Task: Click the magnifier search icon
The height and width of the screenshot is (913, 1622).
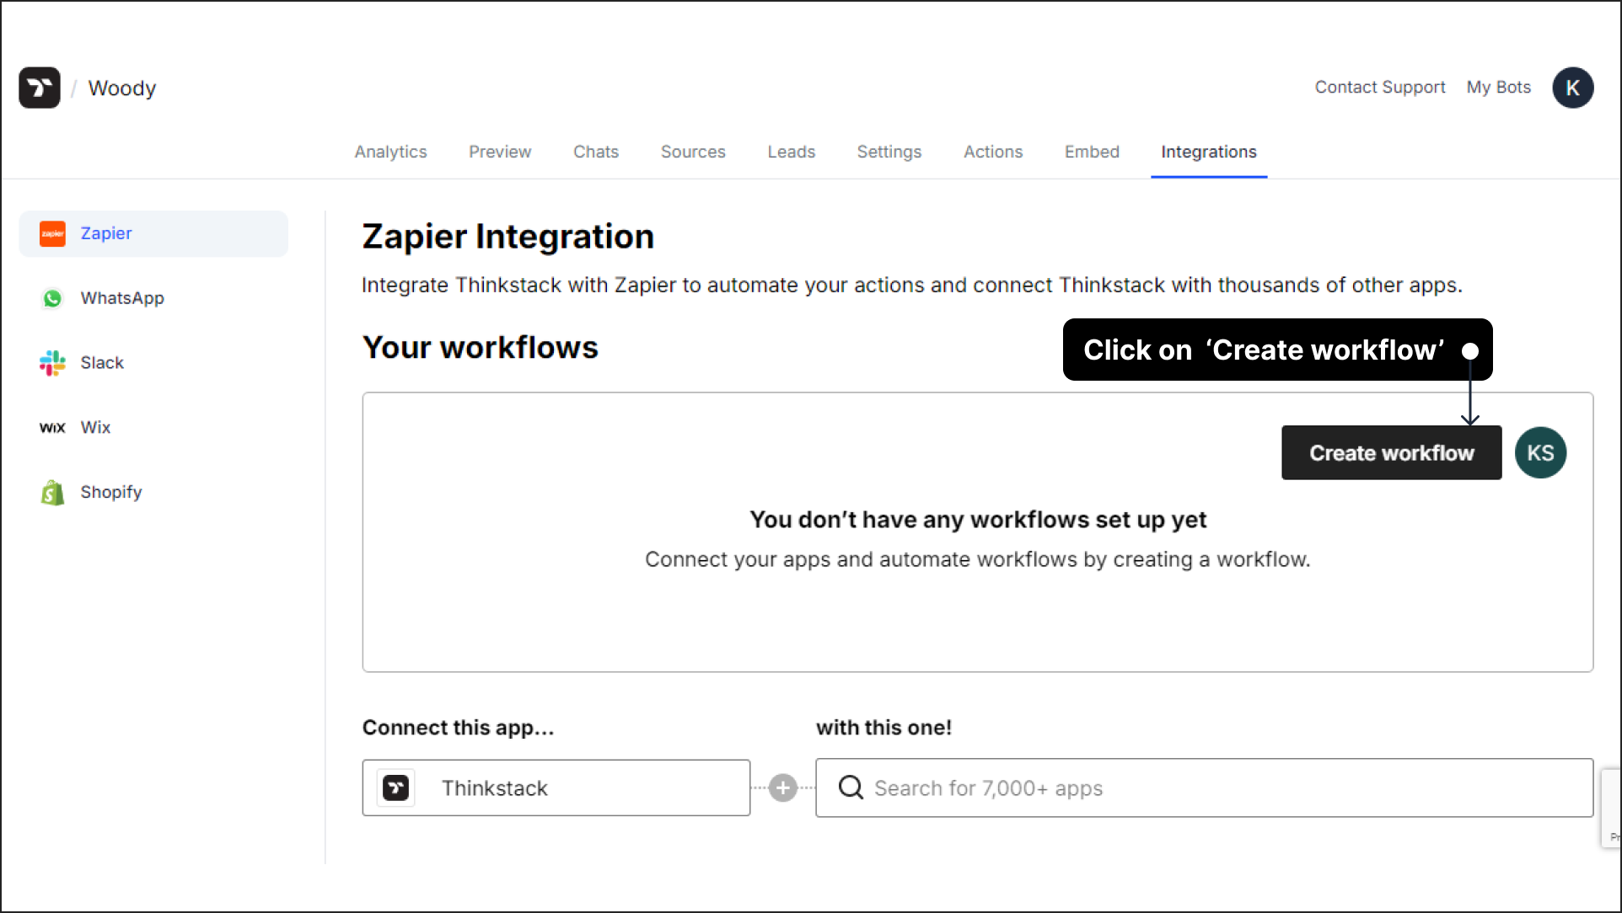Action: click(851, 788)
